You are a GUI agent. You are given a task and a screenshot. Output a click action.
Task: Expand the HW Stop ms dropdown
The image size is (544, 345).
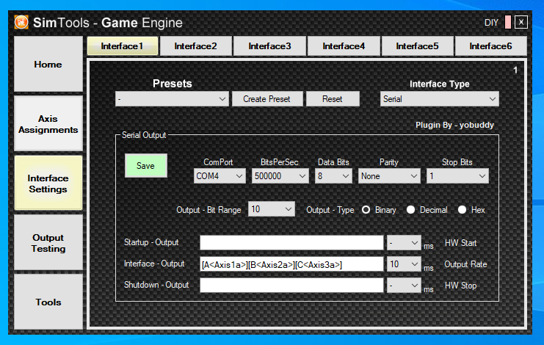(404, 286)
